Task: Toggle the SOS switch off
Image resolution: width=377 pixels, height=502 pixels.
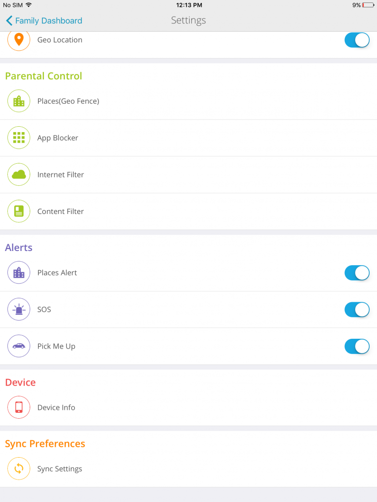Action: coord(357,309)
